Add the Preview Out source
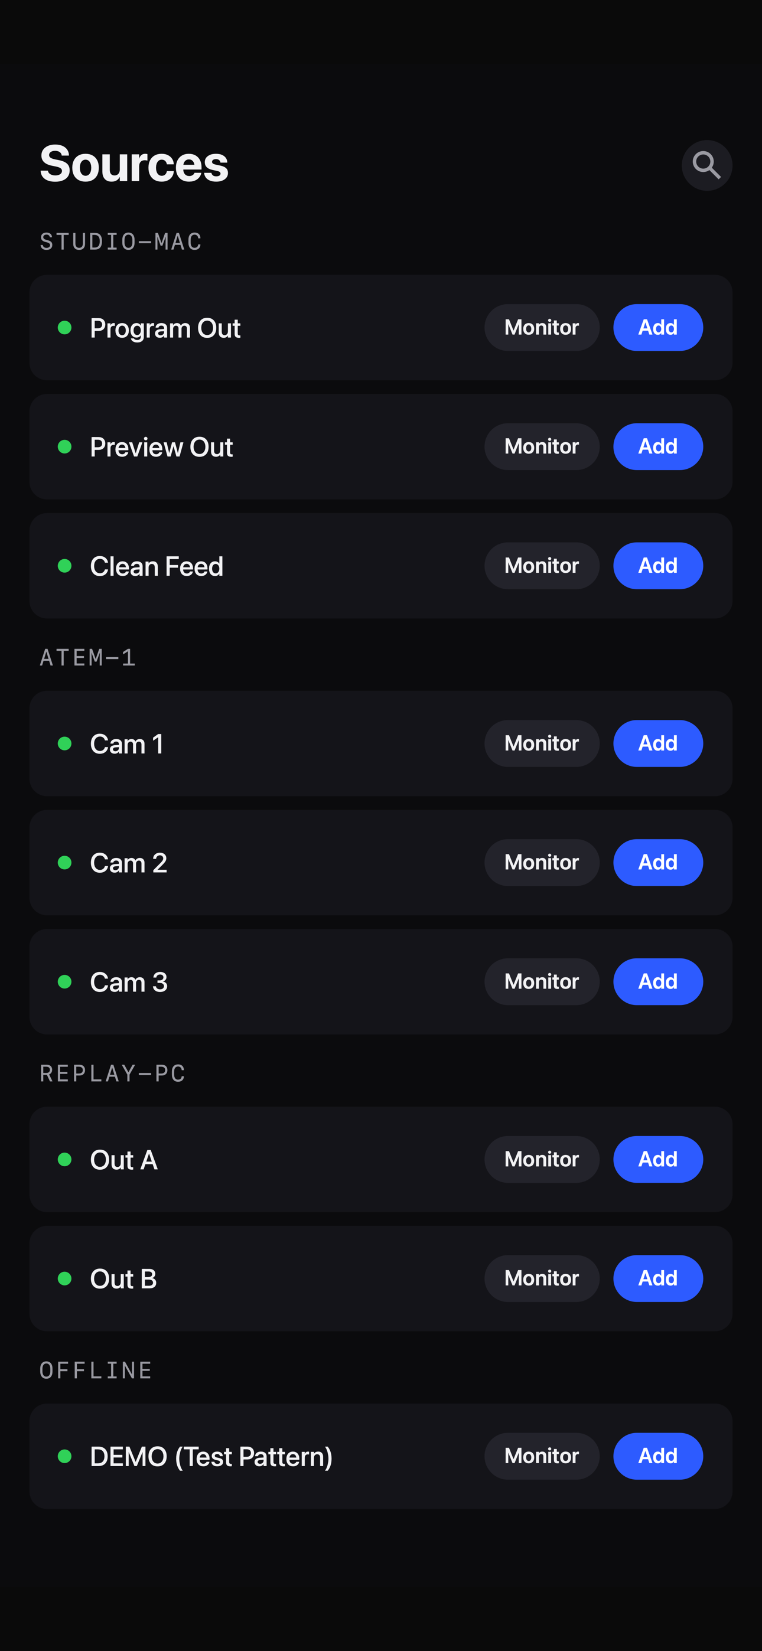 point(657,446)
